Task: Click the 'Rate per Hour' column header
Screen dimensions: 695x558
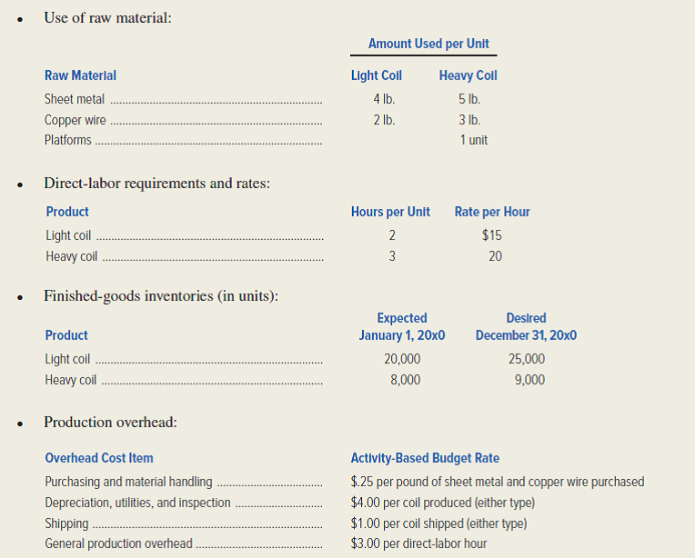Action: tap(492, 212)
